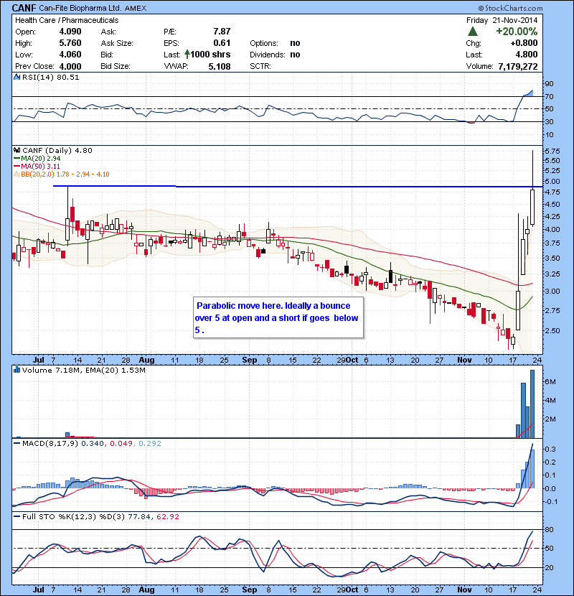Click the stochastic %D value 62.92
This screenshot has width=574, height=596.
click(168, 516)
